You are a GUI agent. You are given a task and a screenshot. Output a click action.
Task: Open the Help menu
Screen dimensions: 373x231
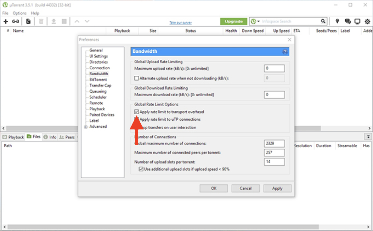(x=35, y=13)
